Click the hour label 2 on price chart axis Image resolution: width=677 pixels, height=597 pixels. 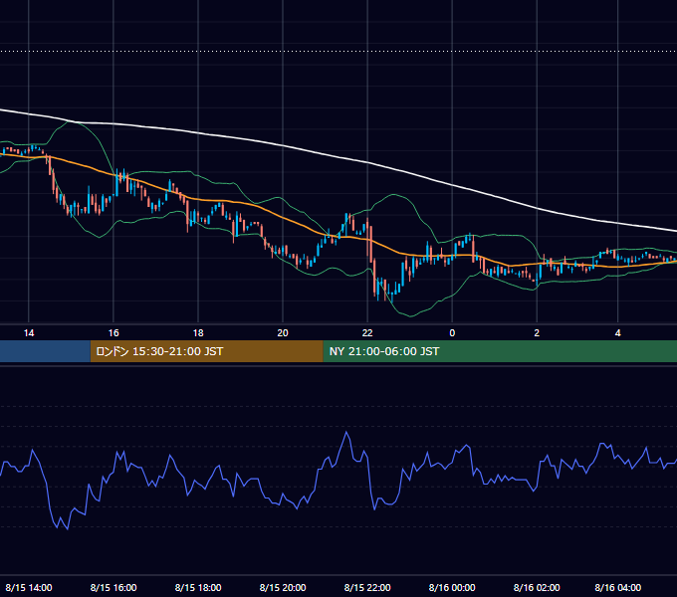pos(537,333)
